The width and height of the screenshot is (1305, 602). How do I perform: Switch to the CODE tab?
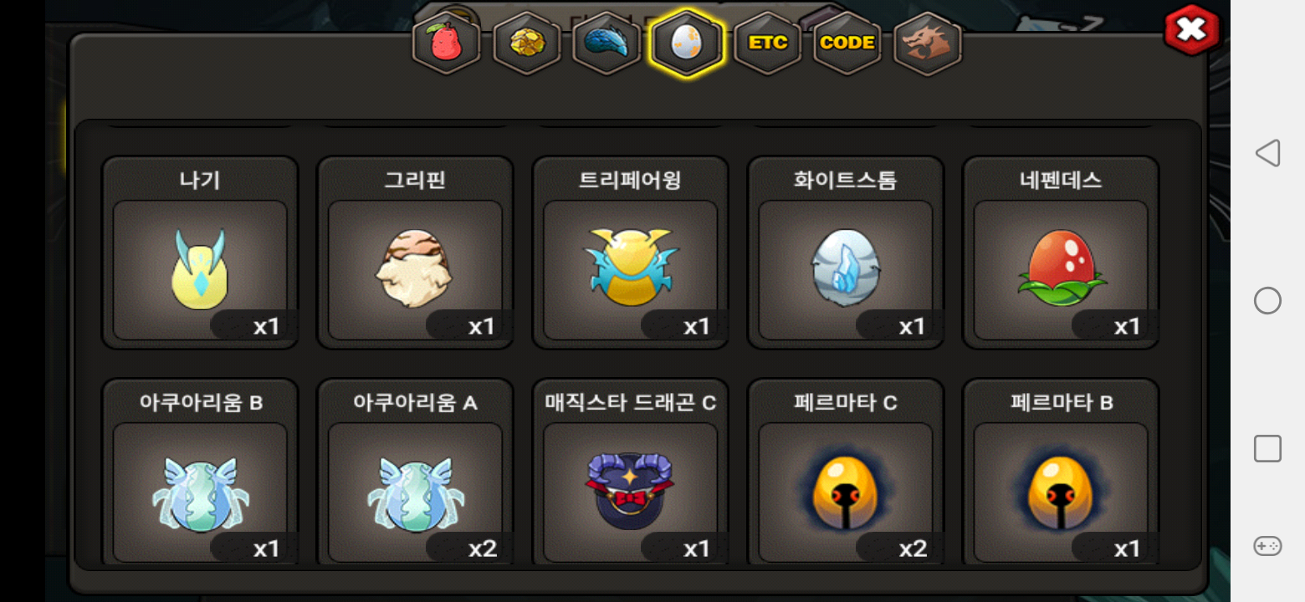point(847,43)
